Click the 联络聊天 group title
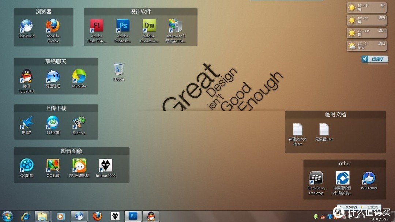This screenshot has width=395, height=222. pyautogui.click(x=56, y=61)
